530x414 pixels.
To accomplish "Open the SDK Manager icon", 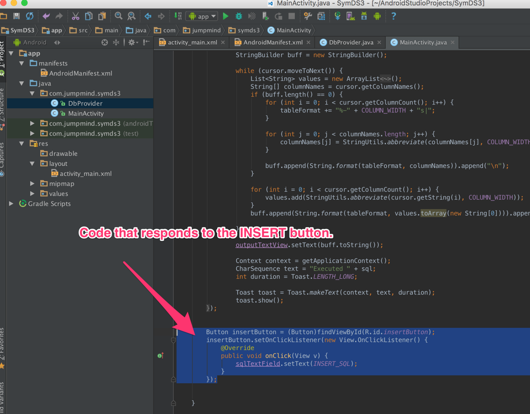I will click(x=364, y=16).
